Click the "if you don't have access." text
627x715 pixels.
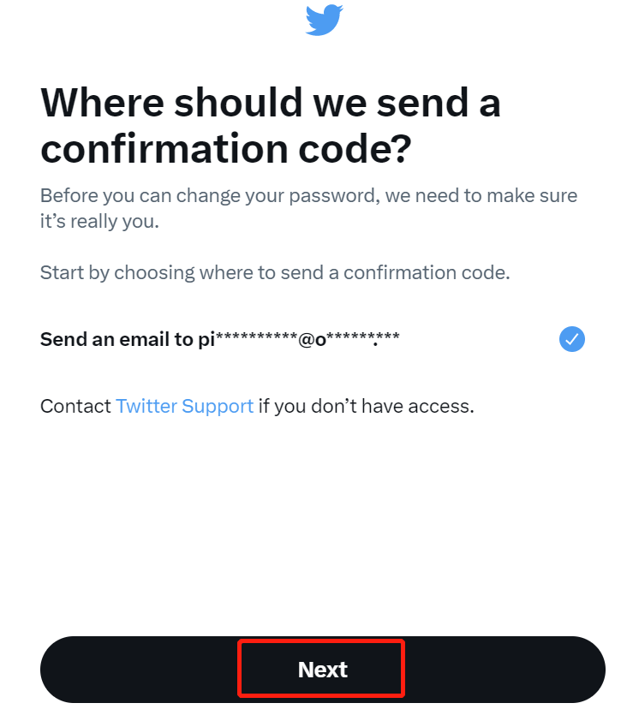[x=366, y=406]
